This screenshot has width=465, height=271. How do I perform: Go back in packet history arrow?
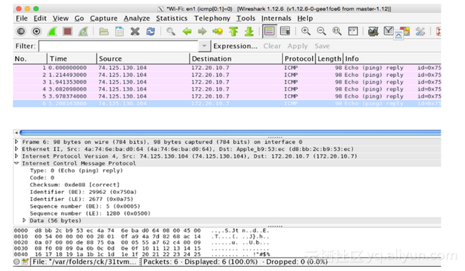pos(187,31)
